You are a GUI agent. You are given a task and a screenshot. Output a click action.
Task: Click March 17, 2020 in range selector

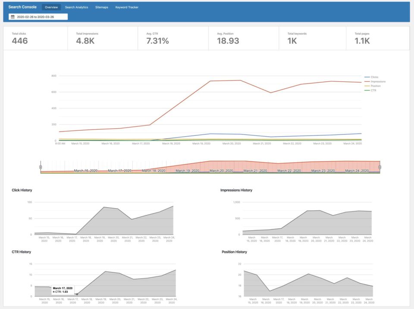pyautogui.click(x=119, y=171)
